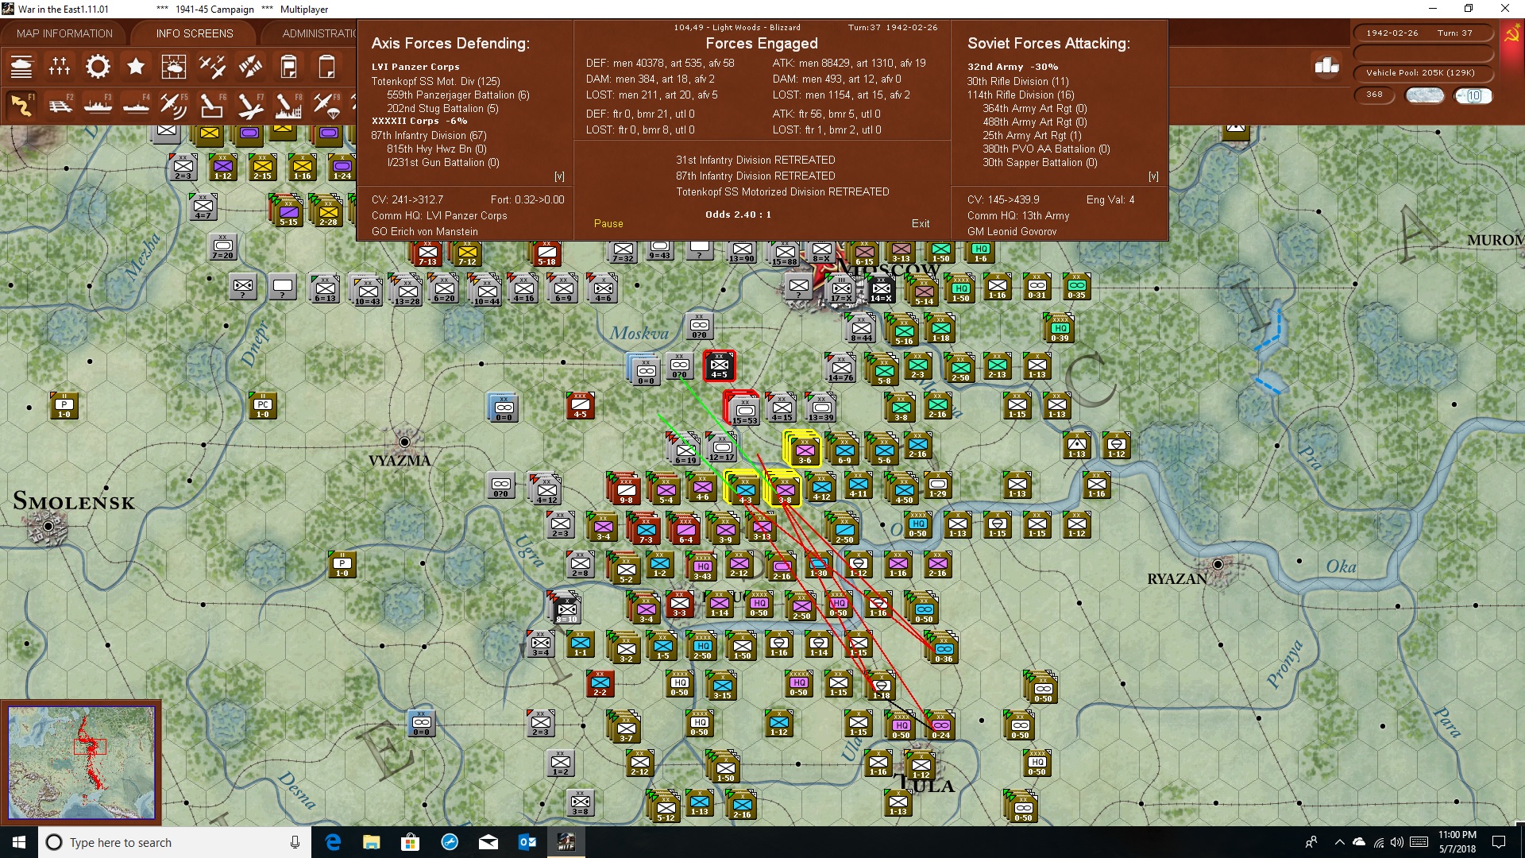Pause the combat resolution display
The width and height of the screenshot is (1525, 858).
pyautogui.click(x=608, y=223)
